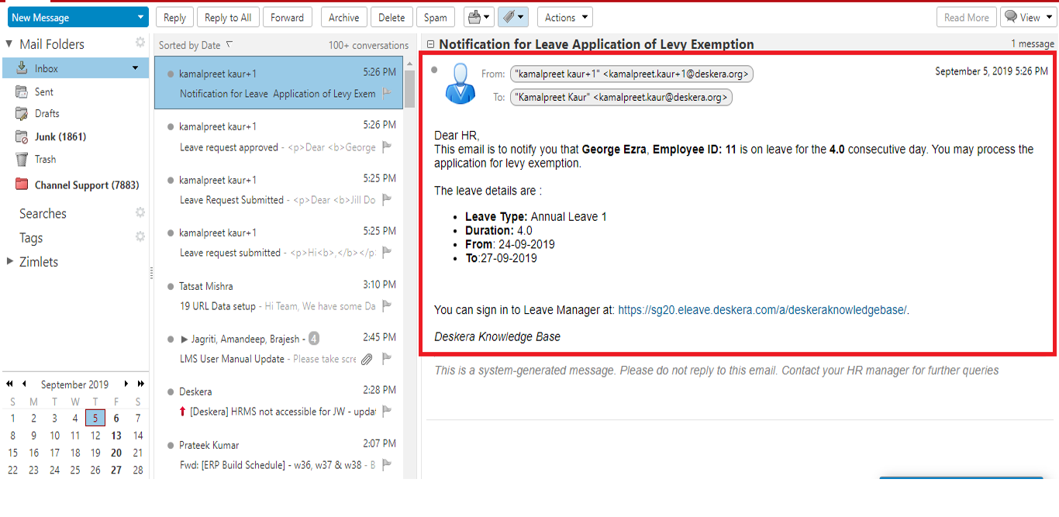Open the Inbox folder dropdown arrow

click(x=136, y=68)
